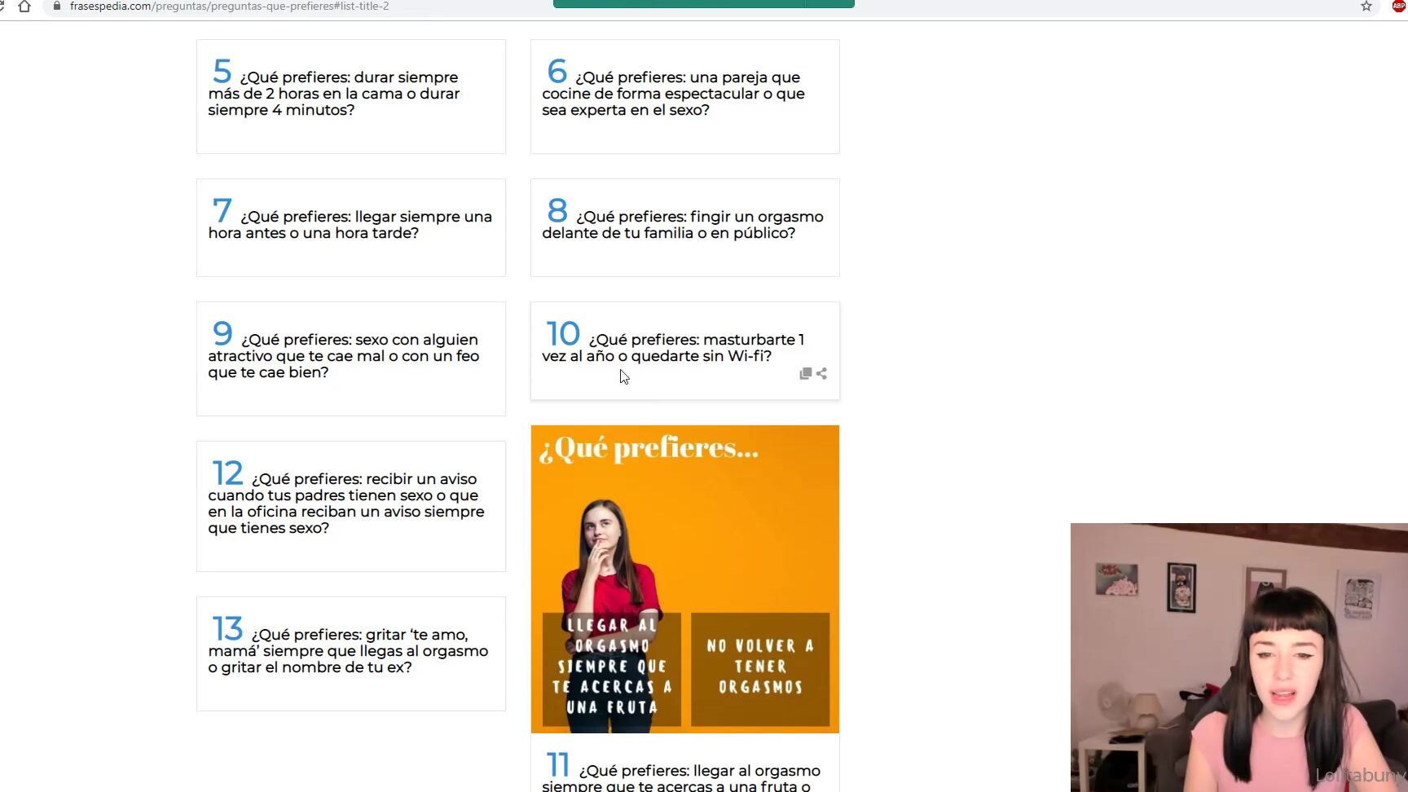This screenshot has width=1408, height=792.
Task: Click the padlock site security icon
Action: pyautogui.click(x=56, y=6)
